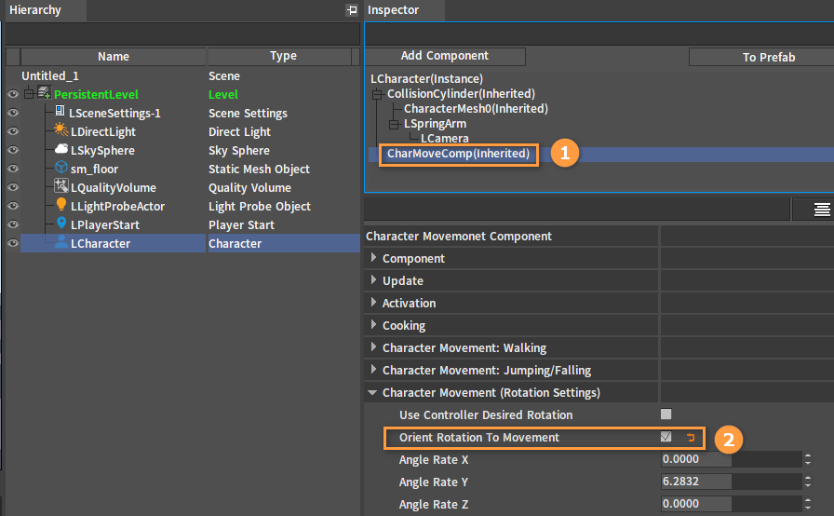This screenshot has width=834, height=516.
Task: Expand the Update section
Action: click(373, 279)
